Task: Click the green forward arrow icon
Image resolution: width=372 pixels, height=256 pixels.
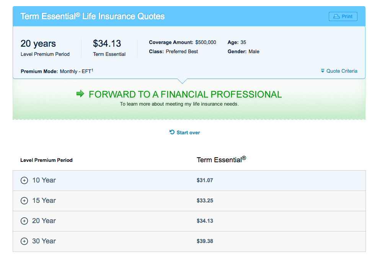Action: tap(80, 94)
